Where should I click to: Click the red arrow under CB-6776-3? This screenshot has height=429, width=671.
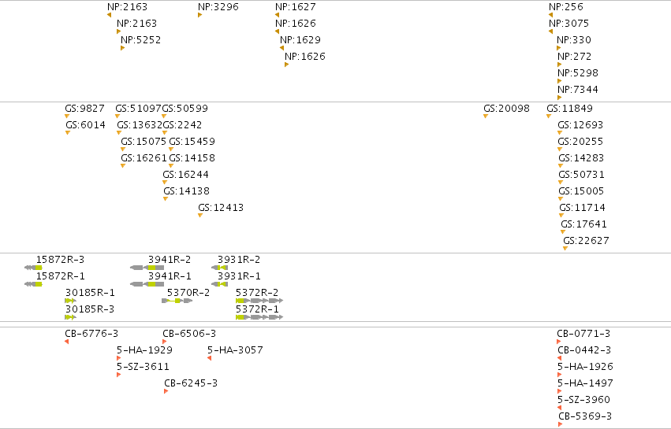[x=67, y=342]
